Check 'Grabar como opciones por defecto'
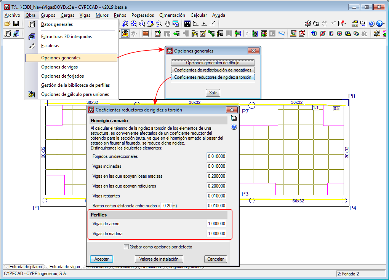Viewport: 389px width, 280px height. [126, 247]
